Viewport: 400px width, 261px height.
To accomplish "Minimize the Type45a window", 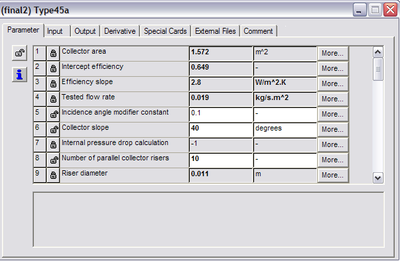I will click(360, 10).
